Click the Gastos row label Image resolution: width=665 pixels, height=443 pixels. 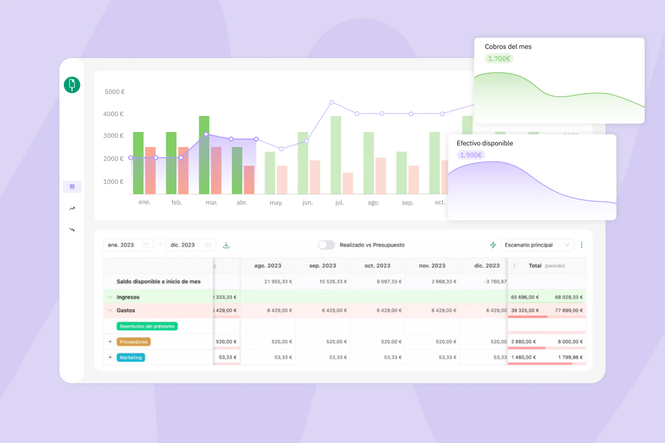126,311
